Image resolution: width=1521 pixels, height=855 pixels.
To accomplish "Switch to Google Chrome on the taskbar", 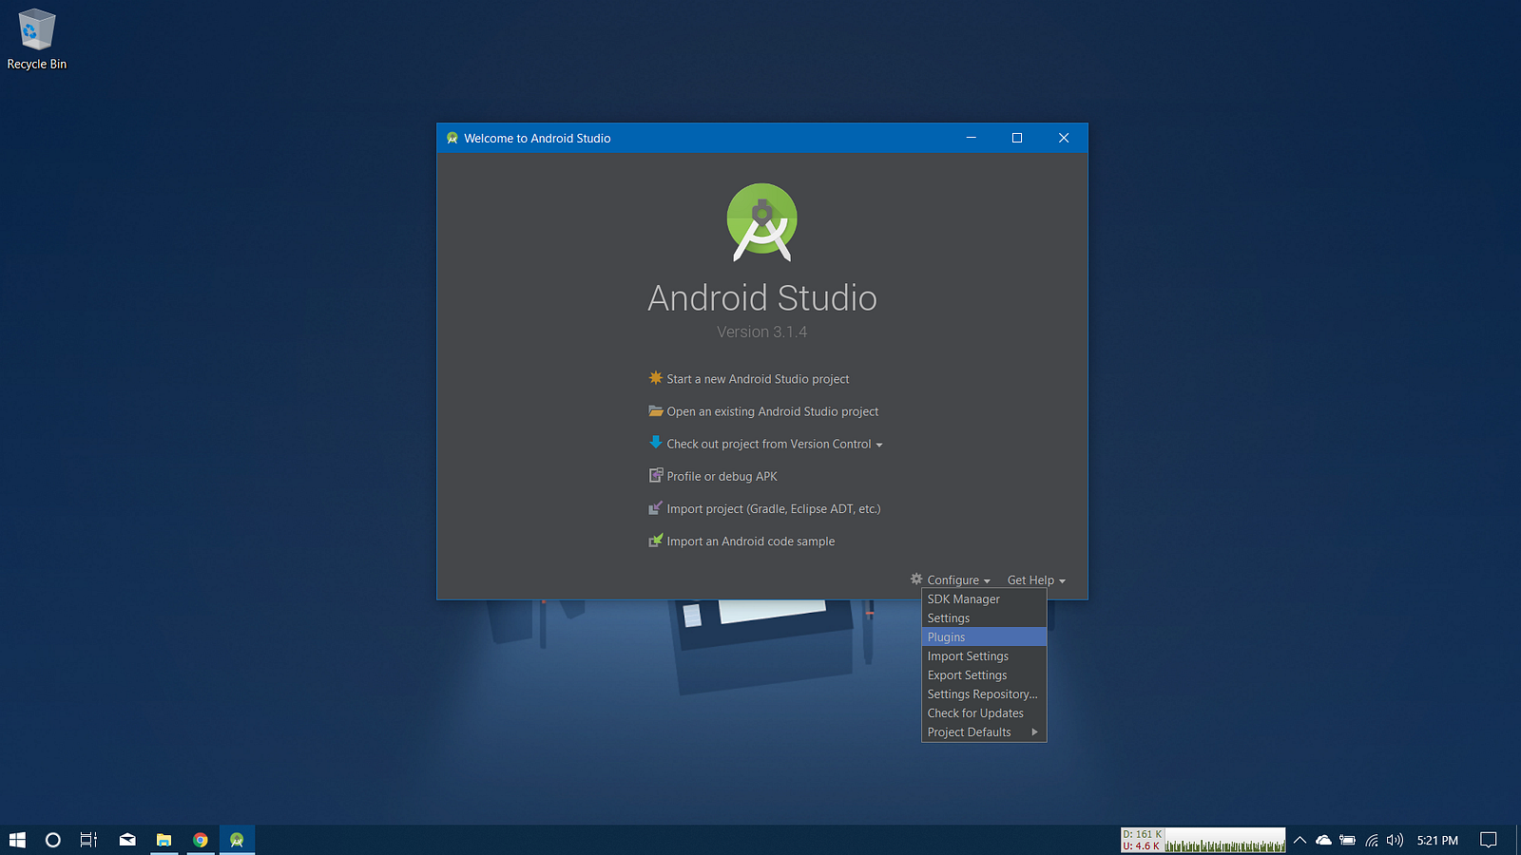I will 201,840.
